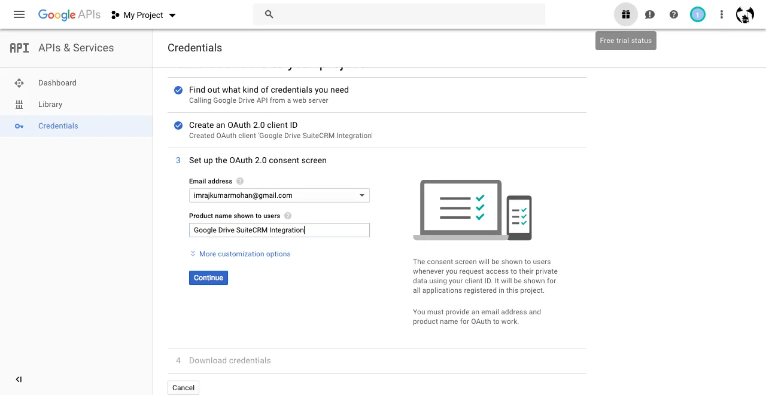Click the Credentials key icon

click(19, 126)
